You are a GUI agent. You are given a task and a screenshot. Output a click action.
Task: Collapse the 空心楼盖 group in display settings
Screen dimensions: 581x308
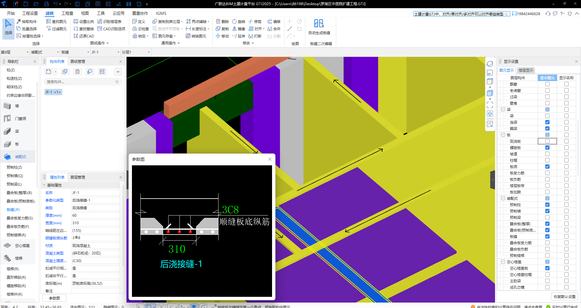[503, 262]
